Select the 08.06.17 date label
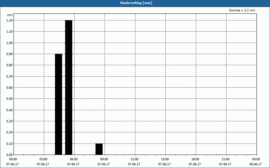Image resolution: width=270 pixels, height=168 pixels. pos(255,164)
